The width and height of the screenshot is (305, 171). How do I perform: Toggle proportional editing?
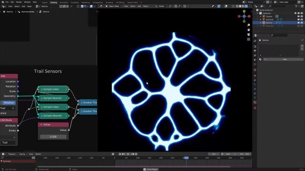click(x=185, y=6)
